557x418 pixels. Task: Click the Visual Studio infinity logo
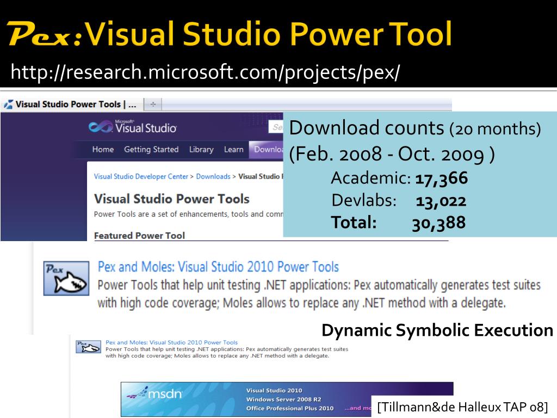(100, 127)
